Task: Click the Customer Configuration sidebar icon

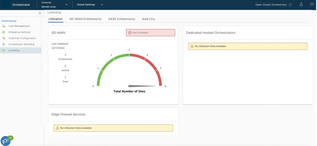Action: coord(4,38)
